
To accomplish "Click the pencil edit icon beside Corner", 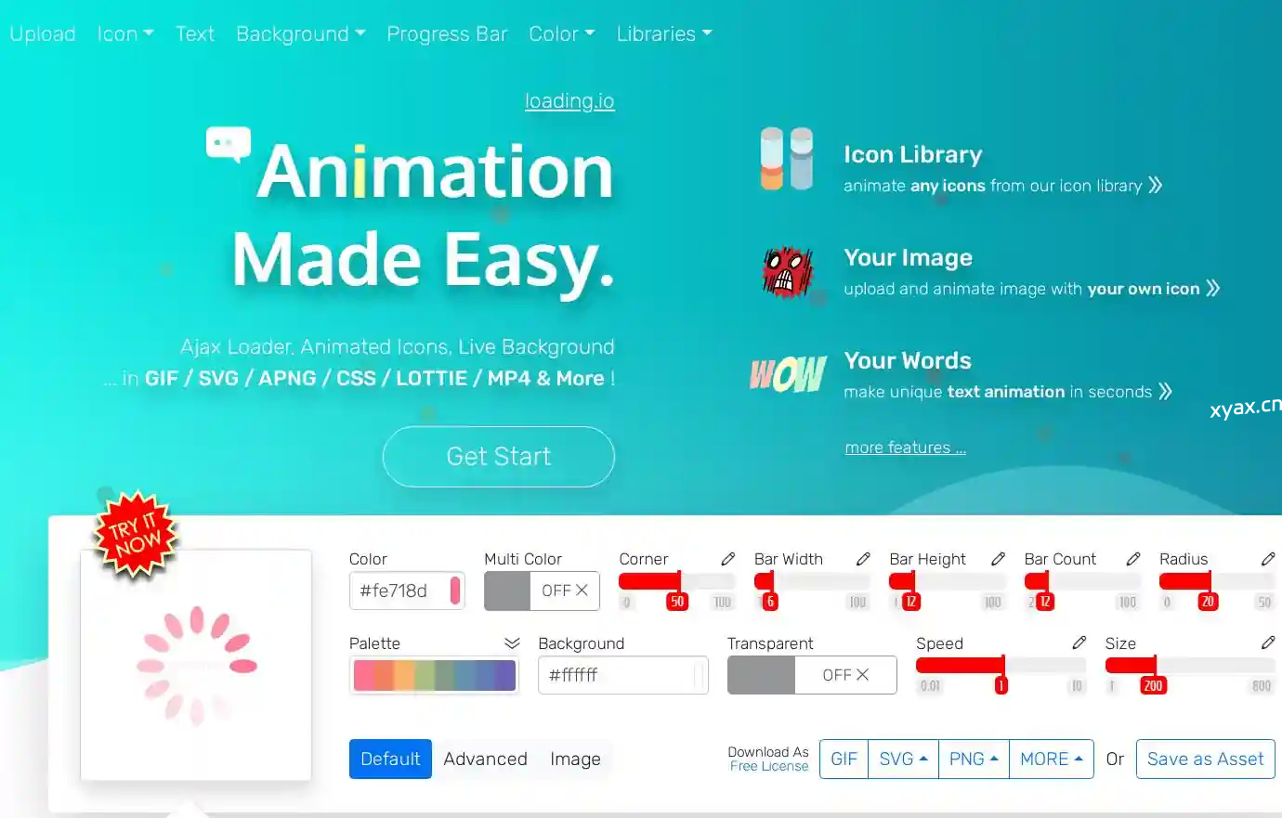I will tap(727, 559).
